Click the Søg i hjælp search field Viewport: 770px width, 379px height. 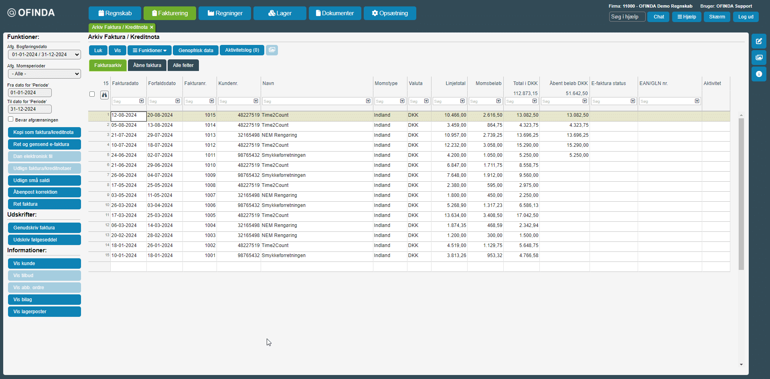[x=627, y=17]
